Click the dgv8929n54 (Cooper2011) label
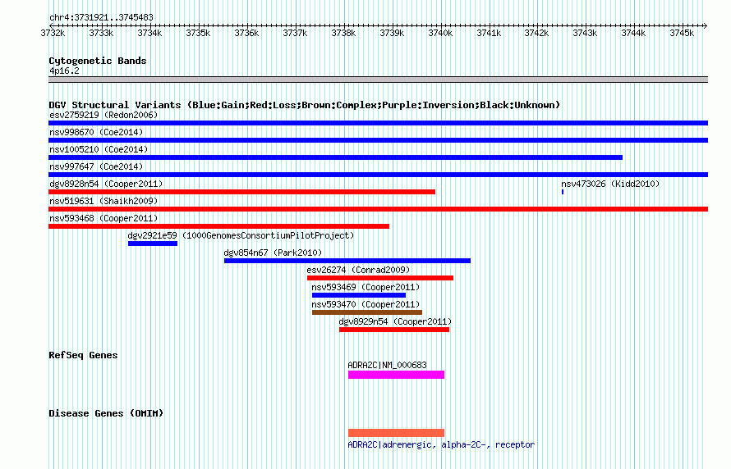731x469 pixels. tap(395, 321)
